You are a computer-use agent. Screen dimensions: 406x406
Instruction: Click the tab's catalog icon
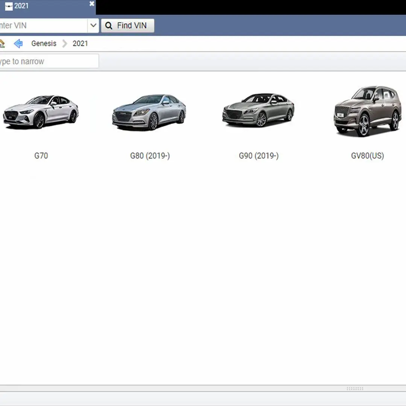9,6
